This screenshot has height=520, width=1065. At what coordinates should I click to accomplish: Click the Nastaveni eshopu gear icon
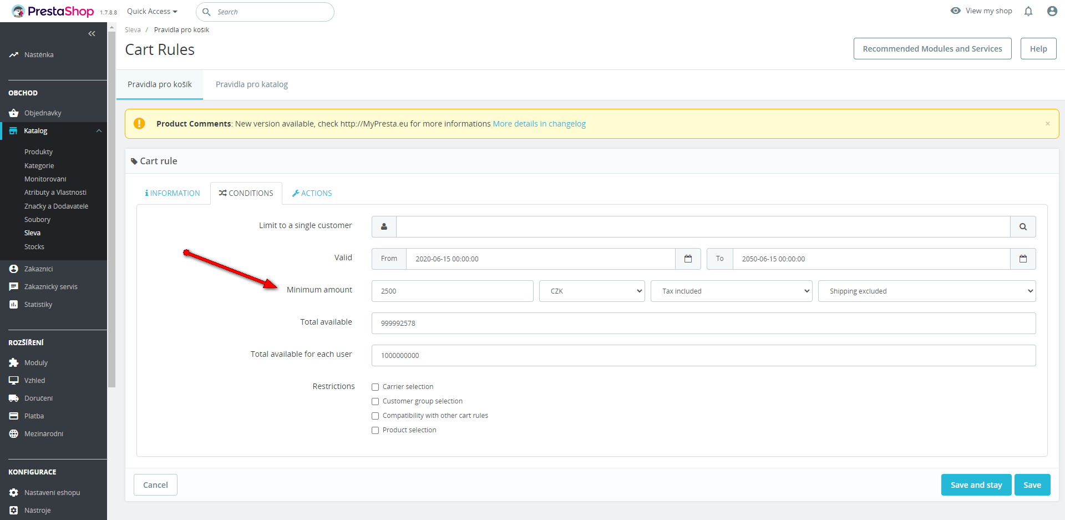click(14, 493)
